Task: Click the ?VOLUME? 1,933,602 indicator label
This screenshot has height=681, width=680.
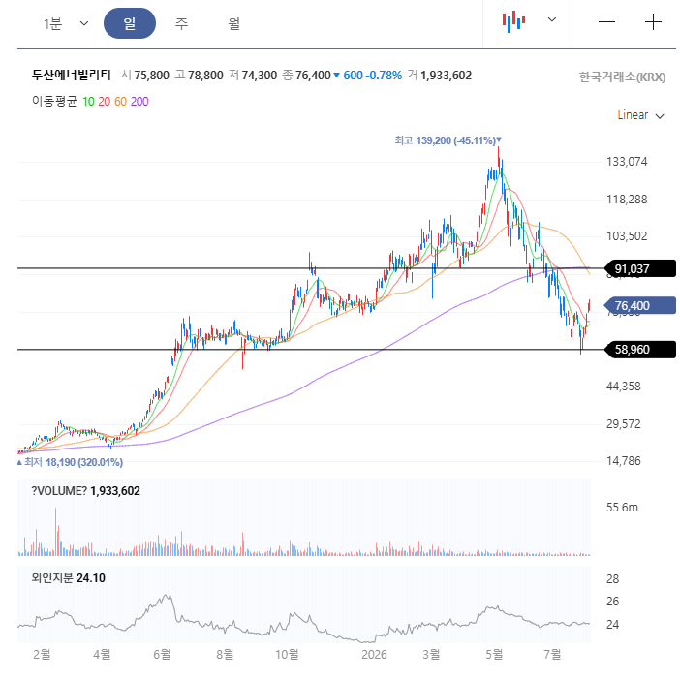Action: point(86,491)
